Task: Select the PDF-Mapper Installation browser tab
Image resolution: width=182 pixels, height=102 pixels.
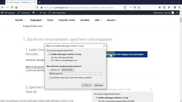Action: (21, 2)
